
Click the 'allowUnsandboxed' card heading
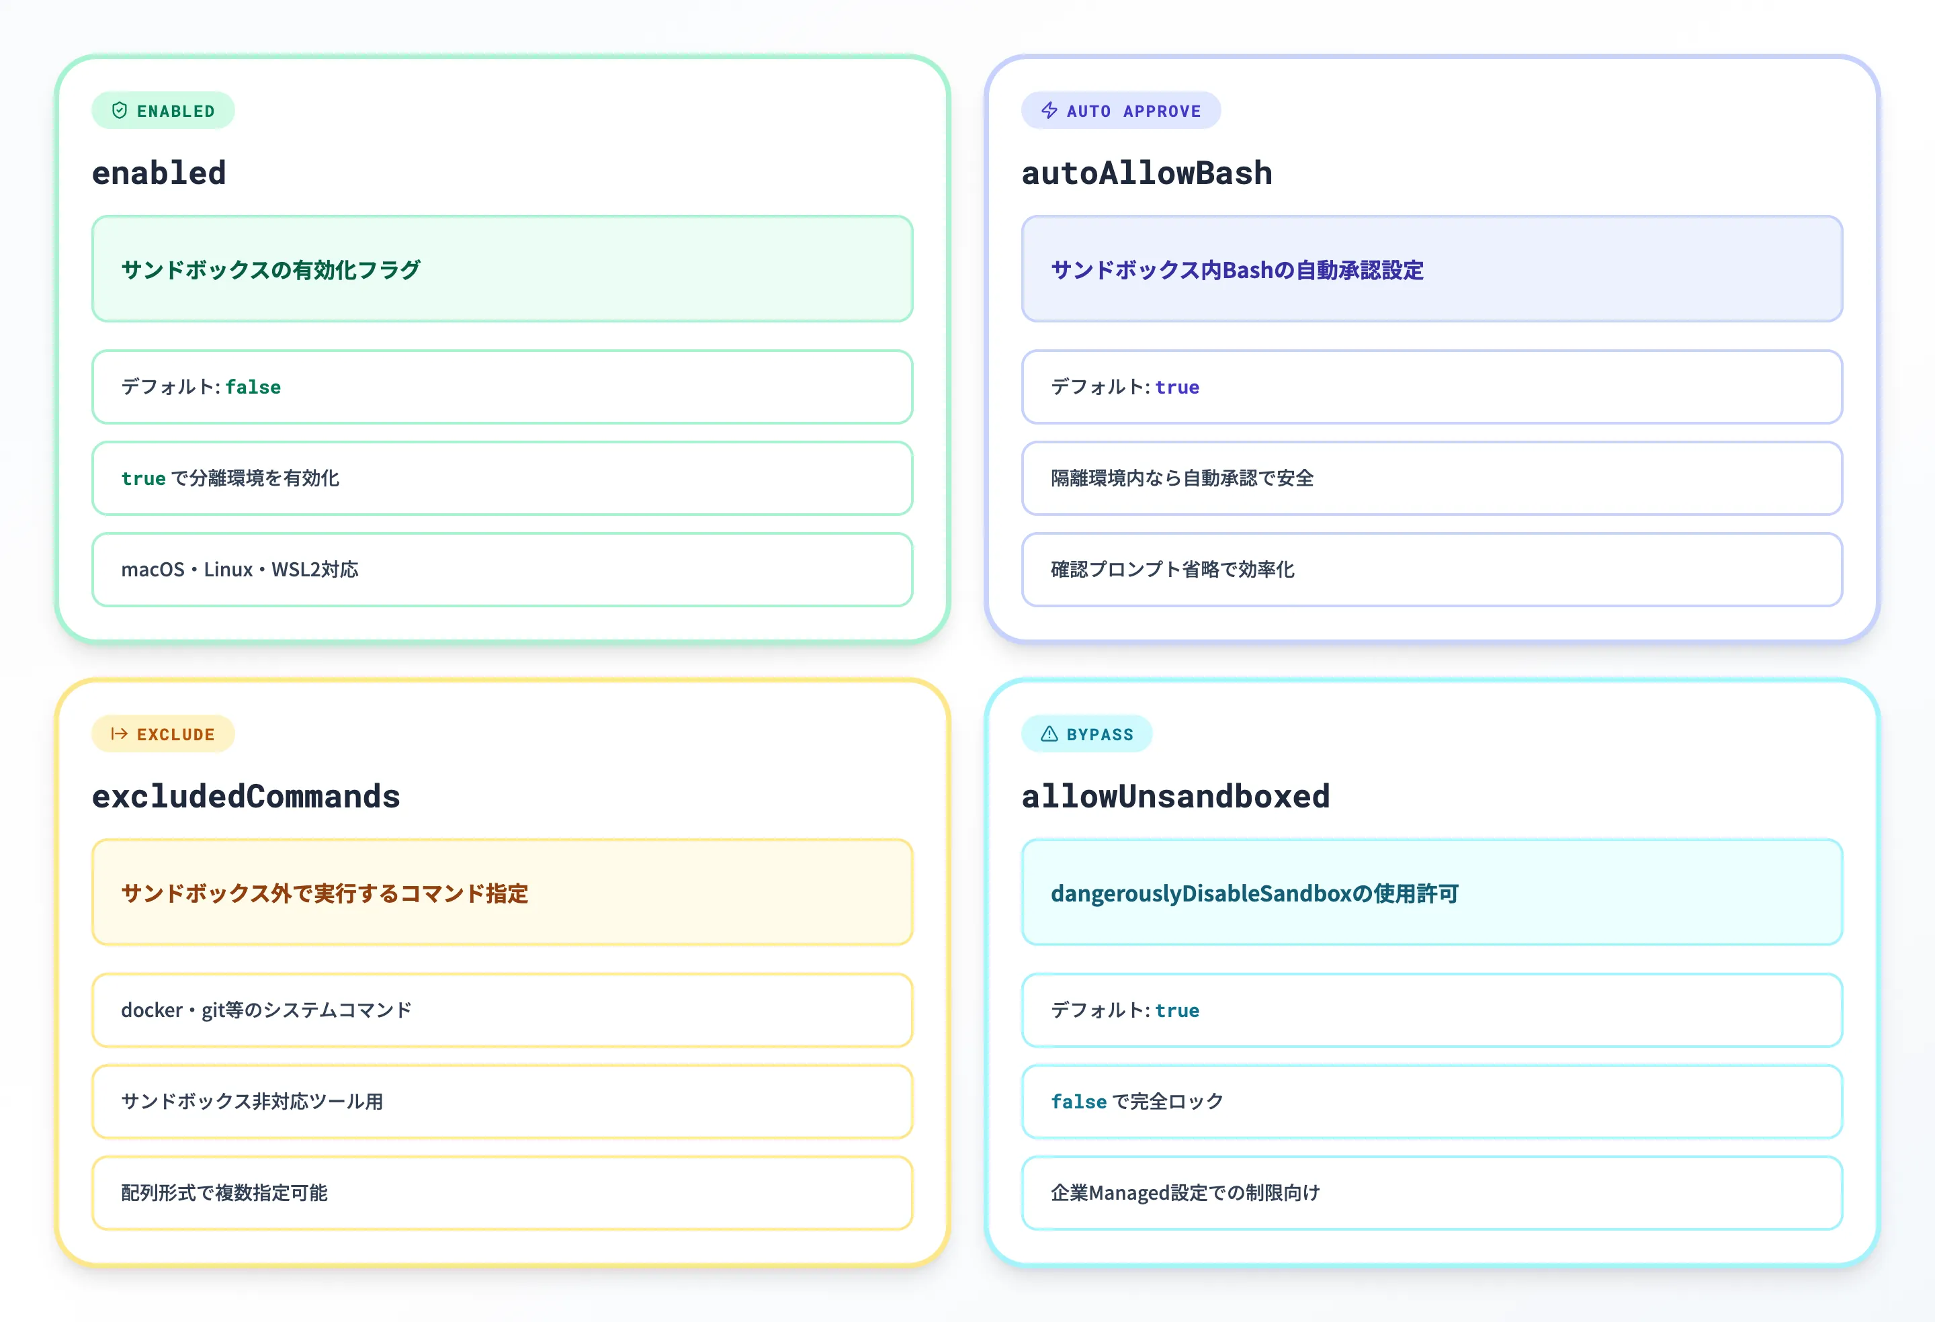(x=1175, y=796)
